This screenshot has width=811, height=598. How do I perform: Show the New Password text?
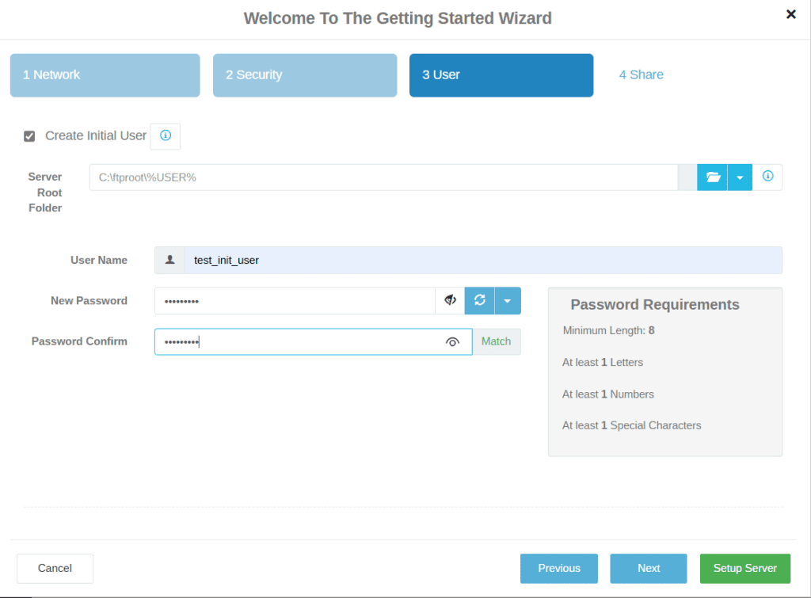pyautogui.click(x=449, y=300)
